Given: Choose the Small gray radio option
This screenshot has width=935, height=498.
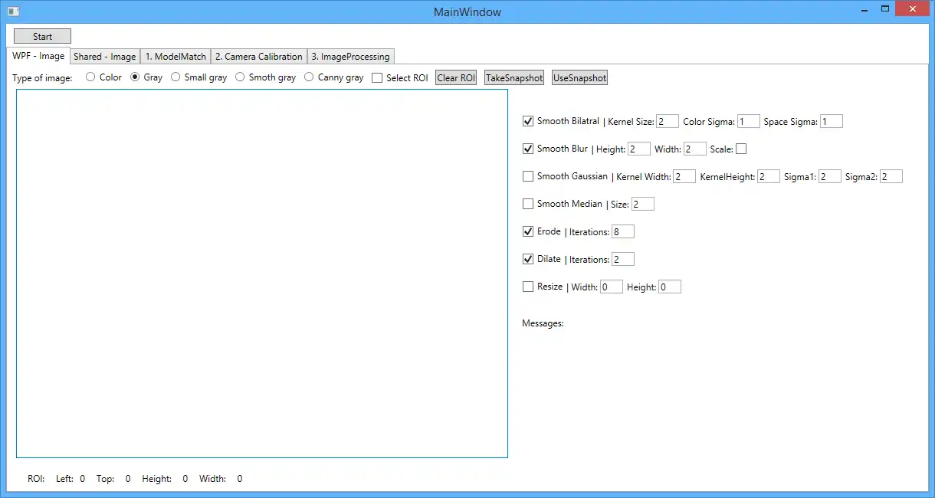Looking at the screenshot, I should pyautogui.click(x=198, y=77).
